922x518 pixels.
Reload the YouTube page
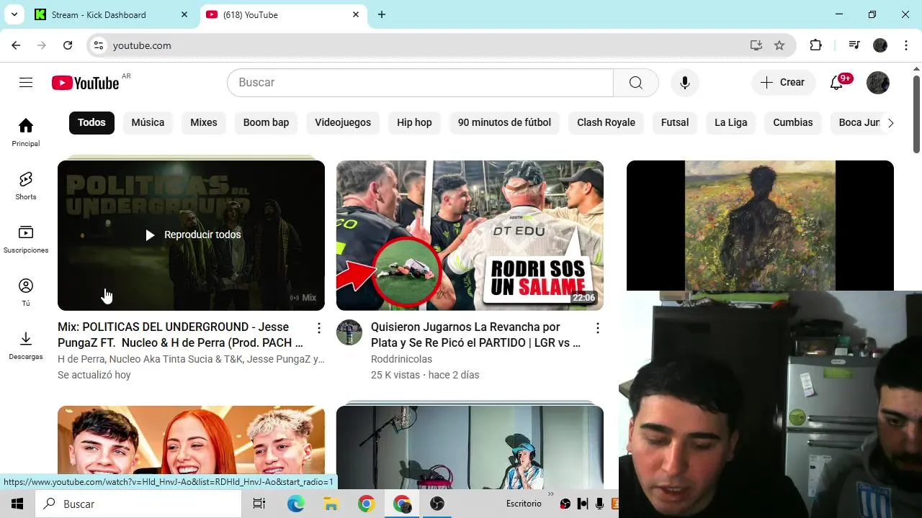point(68,45)
